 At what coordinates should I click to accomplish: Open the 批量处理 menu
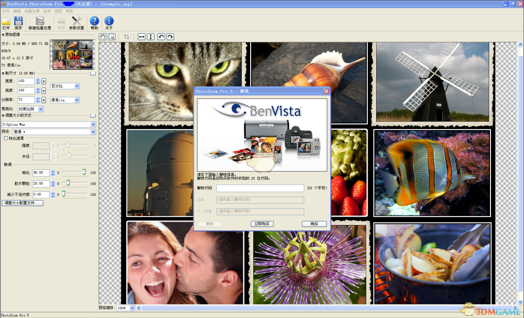(x=32, y=11)
